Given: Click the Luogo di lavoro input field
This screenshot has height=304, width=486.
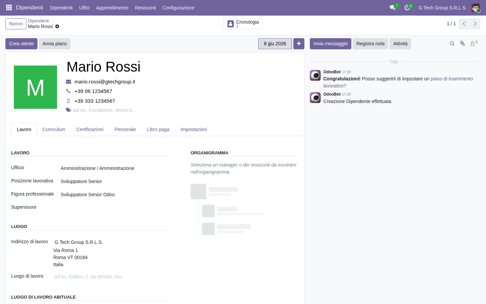Looking at the screenshot, I should pos(111,277).
